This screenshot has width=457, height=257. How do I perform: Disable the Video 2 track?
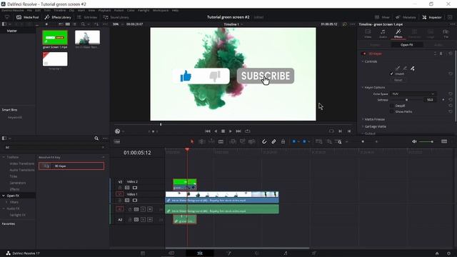(x=135, y=188)
